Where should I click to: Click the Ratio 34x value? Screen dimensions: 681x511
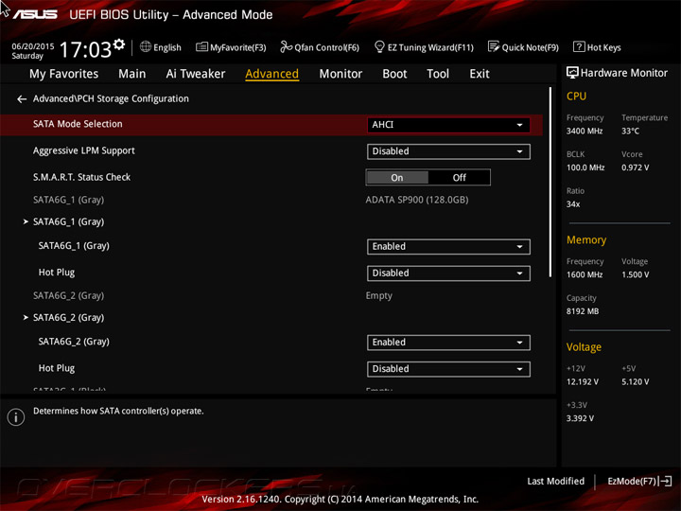[573, 203]
